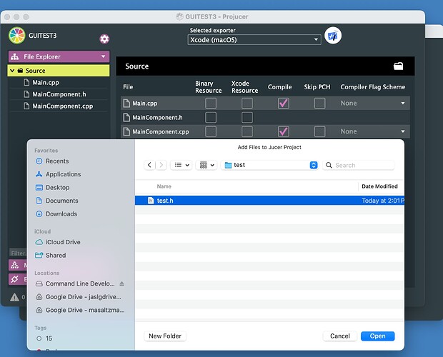Click the folder icon in Source header
The height and width of the screenshot is (357, 443).
[399, 66]
